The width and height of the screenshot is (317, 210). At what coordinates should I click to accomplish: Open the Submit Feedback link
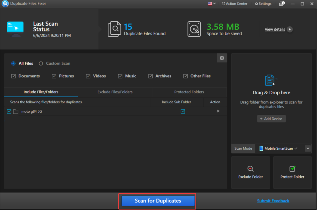[273, 201]
